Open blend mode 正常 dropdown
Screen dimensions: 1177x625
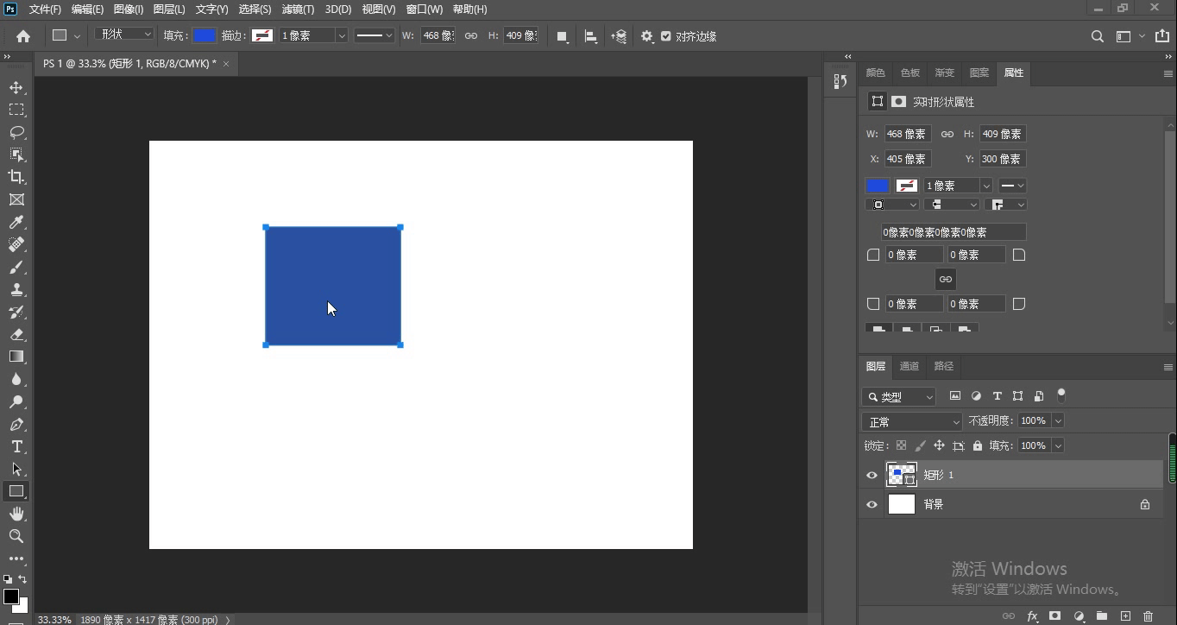912,421
